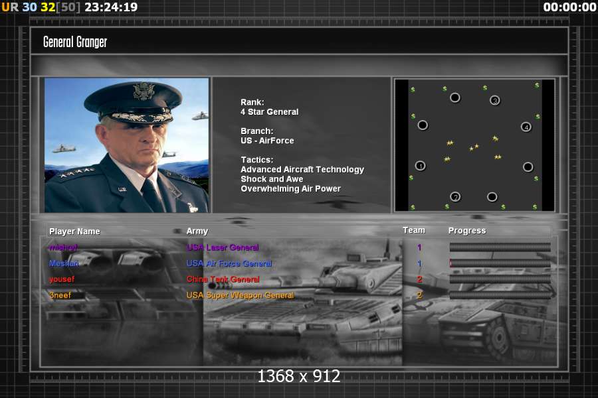Select the purple player name in Laser General row
Screen dimensions: 598x398
(x=63, y=247)
